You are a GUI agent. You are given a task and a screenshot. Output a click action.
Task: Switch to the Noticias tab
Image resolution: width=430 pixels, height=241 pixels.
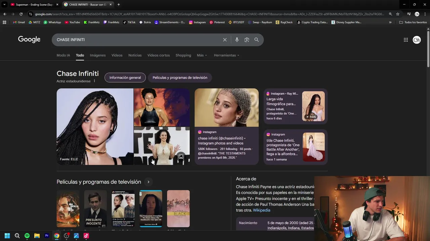(x=135, y=55)
